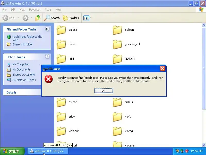
Task: Collapse File and Folder Tasks panel
Action: tap(47, 29)
